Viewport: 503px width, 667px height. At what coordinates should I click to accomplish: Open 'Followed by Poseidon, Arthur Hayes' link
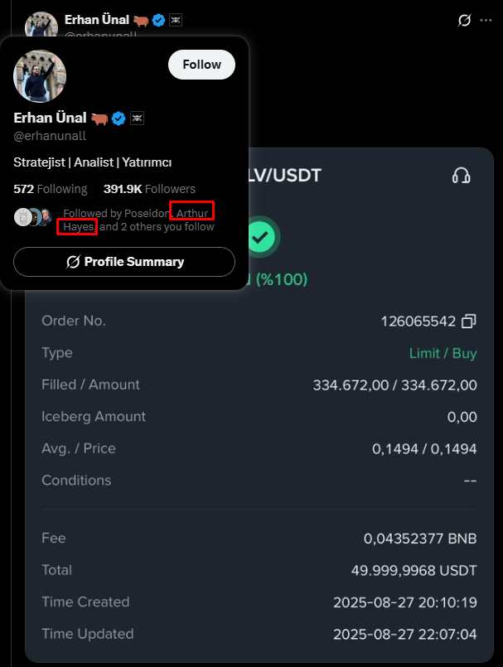(138, 220)
